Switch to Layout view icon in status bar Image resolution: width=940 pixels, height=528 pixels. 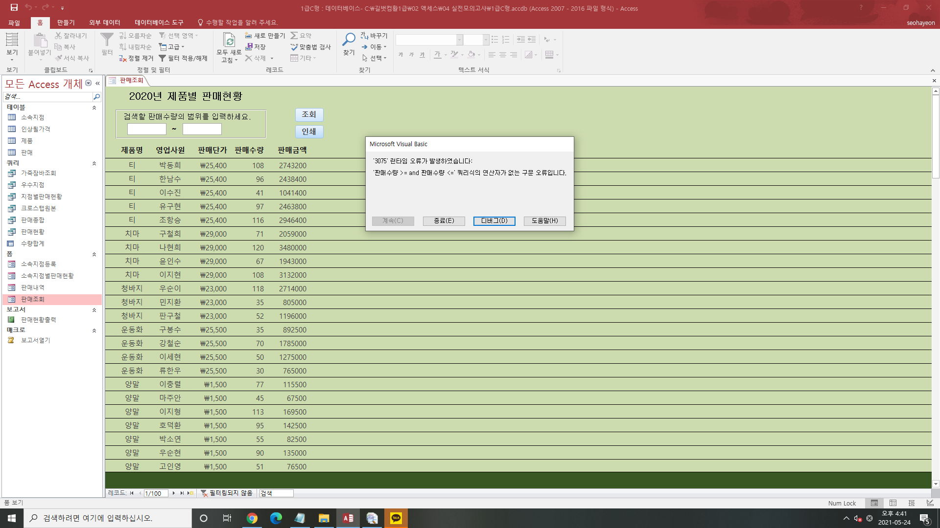point(911,503)
